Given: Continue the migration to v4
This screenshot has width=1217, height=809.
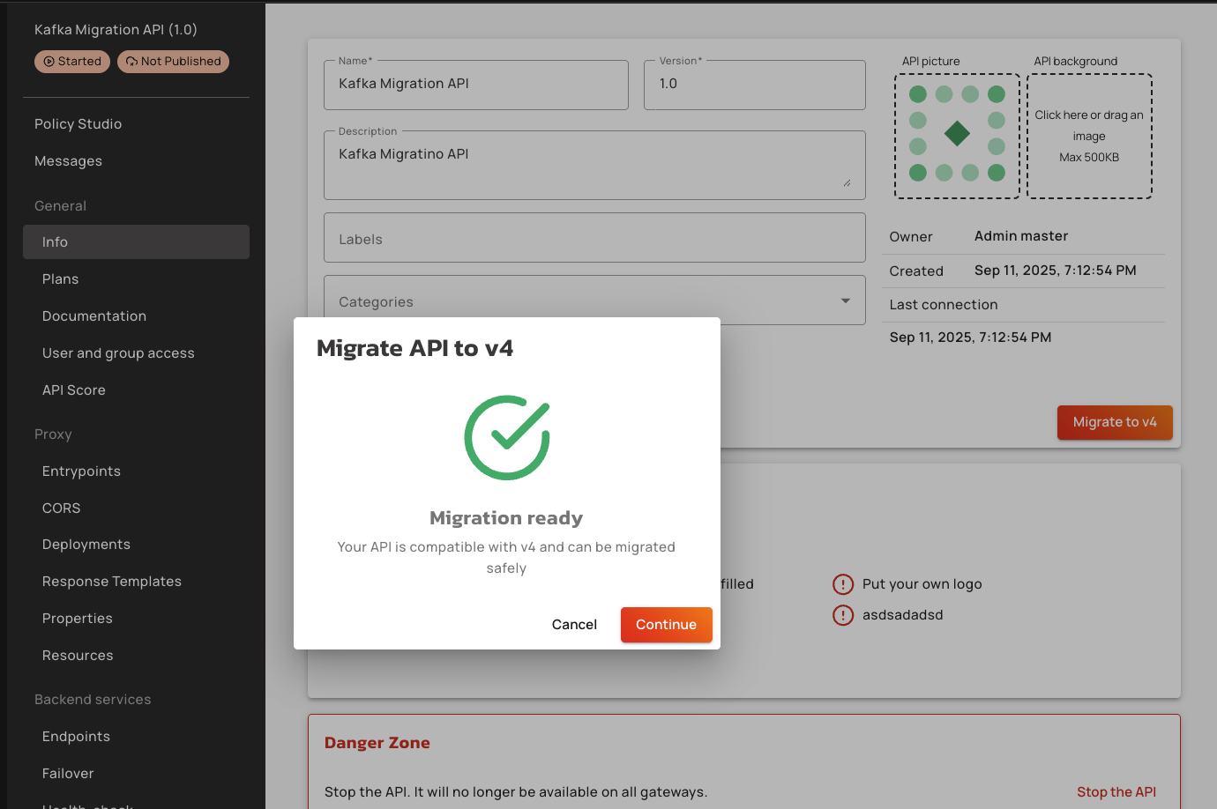Looking at the screenshot, I should coord(666,625).
